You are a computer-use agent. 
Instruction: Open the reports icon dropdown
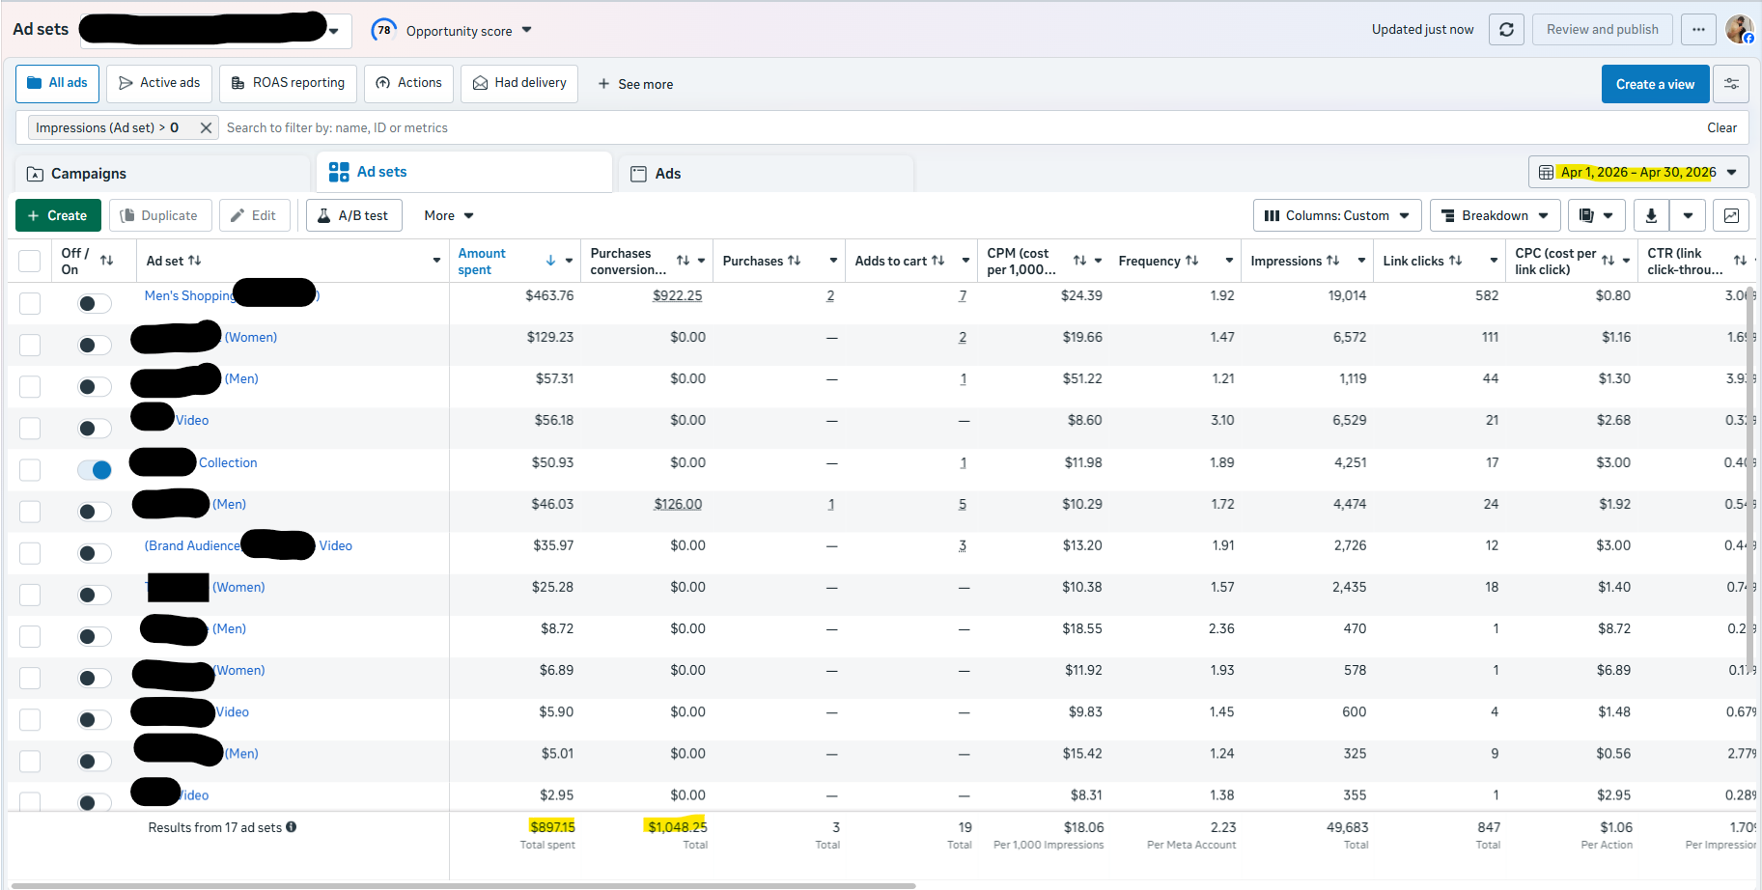(x=1596, y=215)
